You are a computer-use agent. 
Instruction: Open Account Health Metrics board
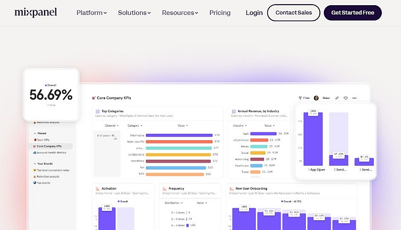point(50,153)
